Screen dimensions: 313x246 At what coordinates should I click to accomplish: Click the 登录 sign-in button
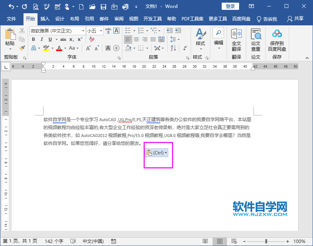tap(230, 6)
